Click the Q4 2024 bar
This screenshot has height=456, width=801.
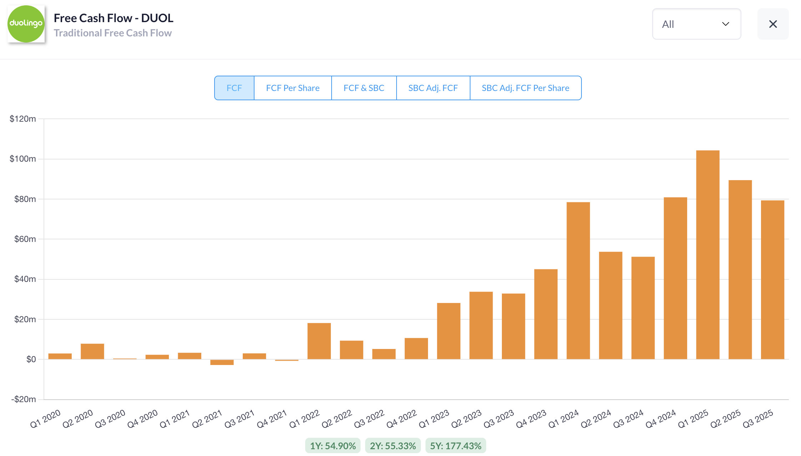point(675,278)
